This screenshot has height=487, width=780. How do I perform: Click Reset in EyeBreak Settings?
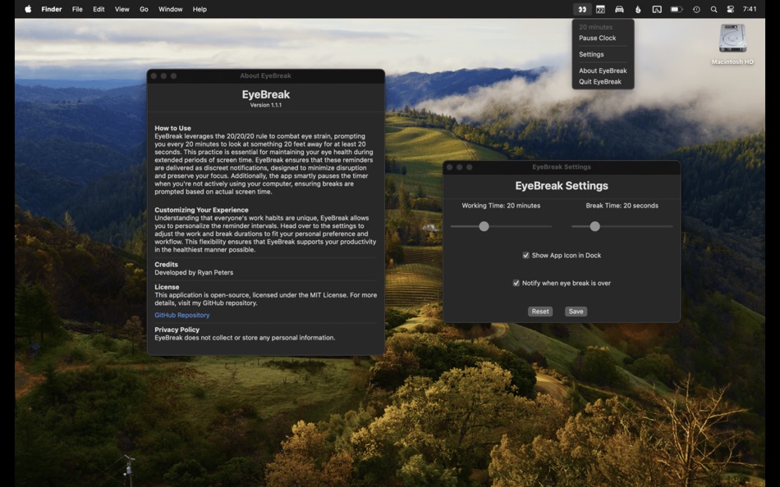tap(540, 312)
